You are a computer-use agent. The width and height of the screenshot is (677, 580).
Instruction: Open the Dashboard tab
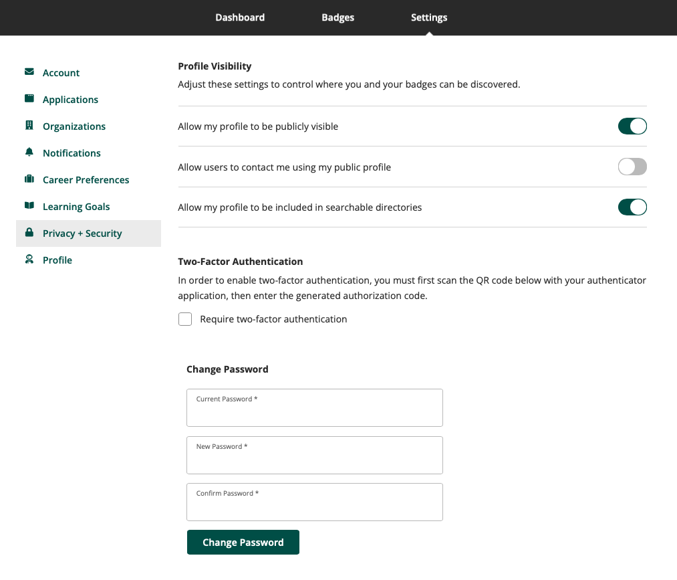240,17
